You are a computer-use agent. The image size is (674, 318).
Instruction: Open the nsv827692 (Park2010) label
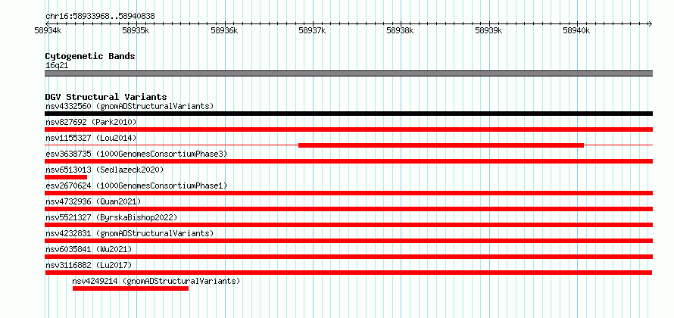click(91, 122)
